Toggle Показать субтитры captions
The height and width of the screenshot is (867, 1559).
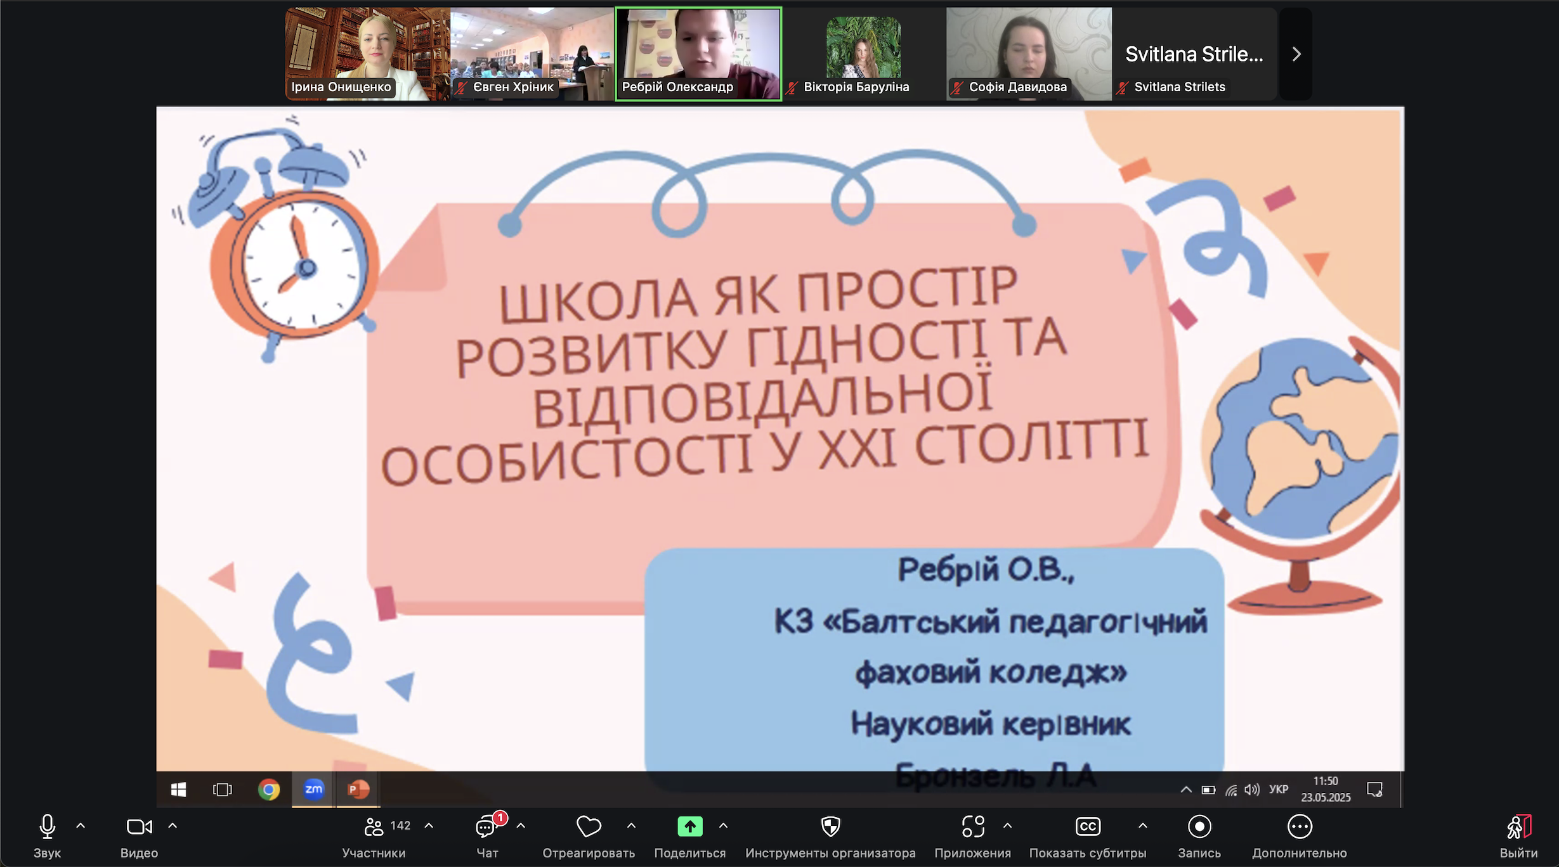point(1088,826)
